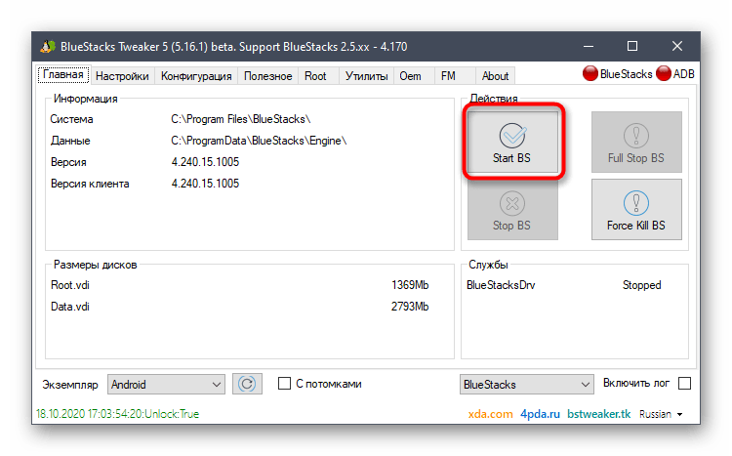Click the red BlueStacks status indicator
The height and width of the screenshot is (456, 732).
pos(590,74)
